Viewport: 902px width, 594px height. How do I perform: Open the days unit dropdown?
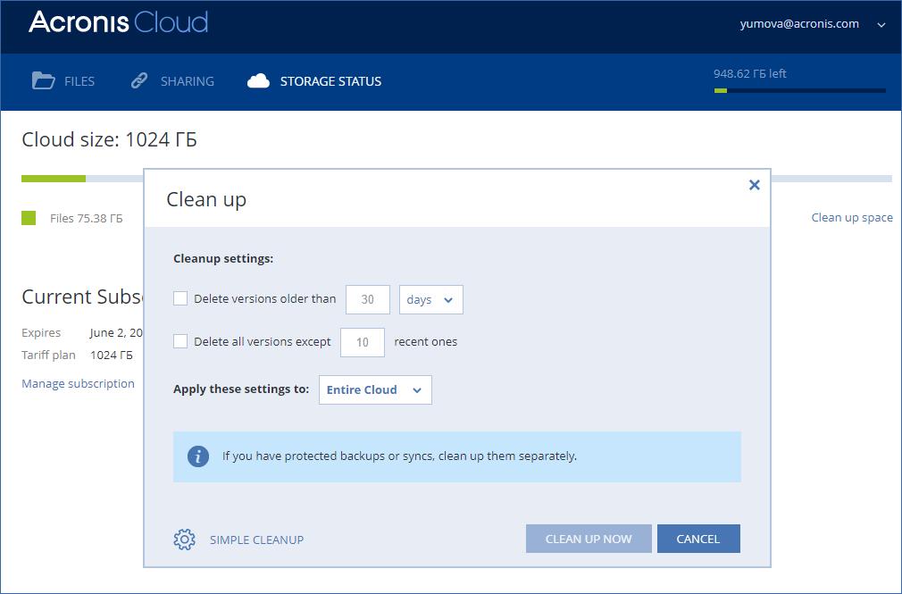(430, 299)
